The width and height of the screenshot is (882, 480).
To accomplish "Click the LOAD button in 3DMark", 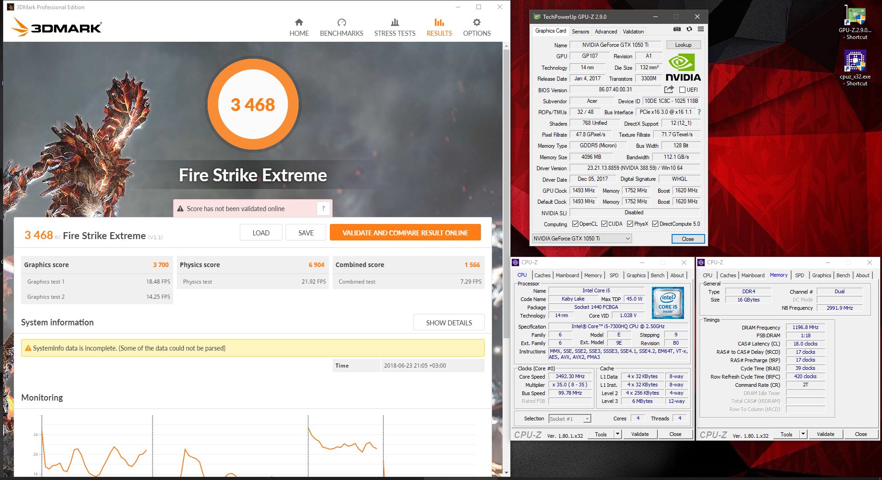I will (261, 233).
